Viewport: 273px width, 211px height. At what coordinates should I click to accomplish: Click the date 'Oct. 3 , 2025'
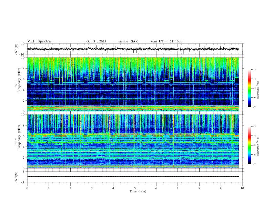96,41
